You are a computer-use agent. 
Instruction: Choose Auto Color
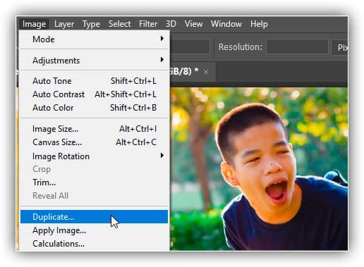[x=95, y=108]
